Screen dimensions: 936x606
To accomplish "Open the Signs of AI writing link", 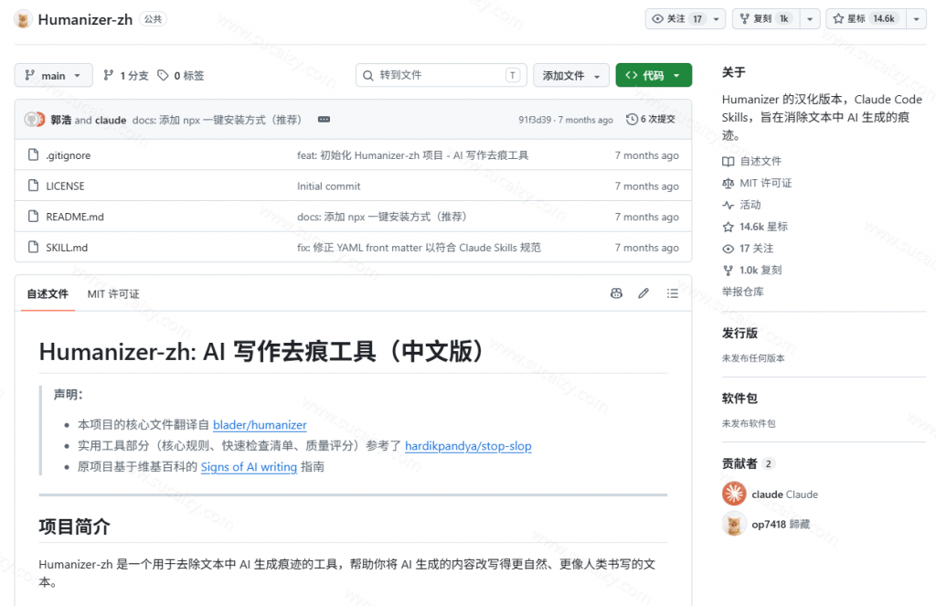I will 249,466.
